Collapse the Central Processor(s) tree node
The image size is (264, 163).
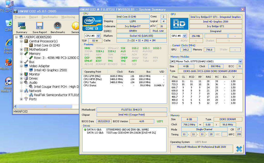[21, 41]
